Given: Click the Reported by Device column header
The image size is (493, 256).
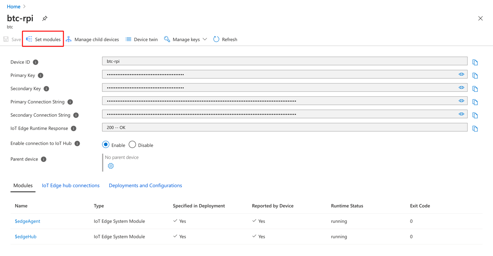Looking at the screenshot, I should 273,206.
